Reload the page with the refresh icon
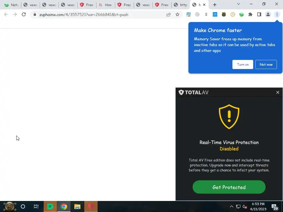 24,14
